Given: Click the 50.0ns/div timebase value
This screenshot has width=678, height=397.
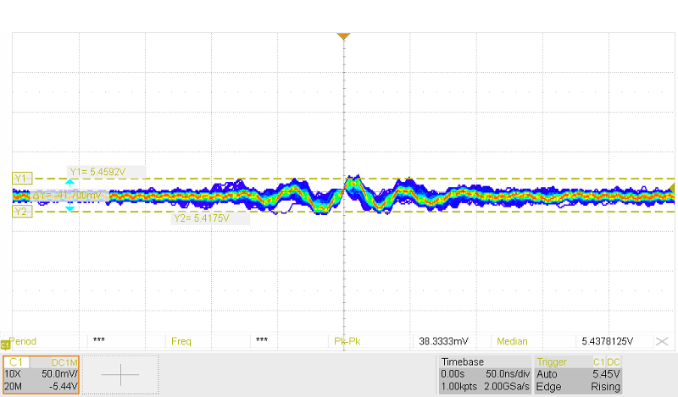Looking at the screenshot, I should point(507,373).
